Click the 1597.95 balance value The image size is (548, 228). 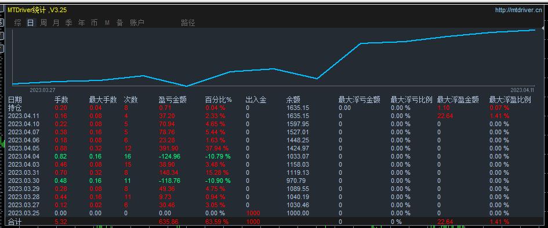coord(297,124)
